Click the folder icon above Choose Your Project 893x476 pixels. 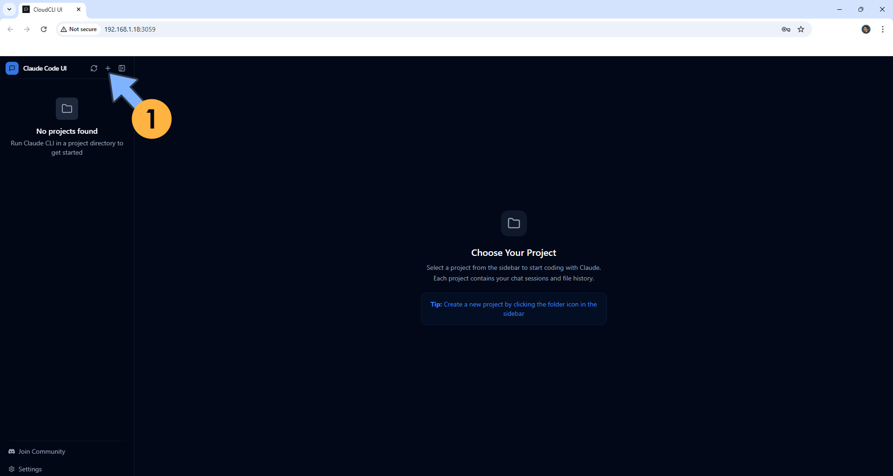click(513, 223)
